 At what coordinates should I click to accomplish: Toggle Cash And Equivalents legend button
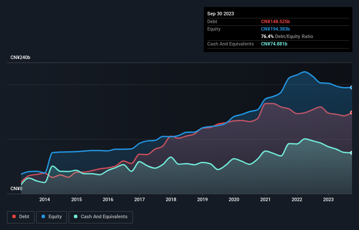point(101,217)
